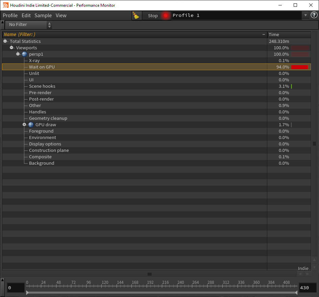This screenshot has height=297, width=319.
Task: Select the Handles row
Action: [x=156, y=112]
